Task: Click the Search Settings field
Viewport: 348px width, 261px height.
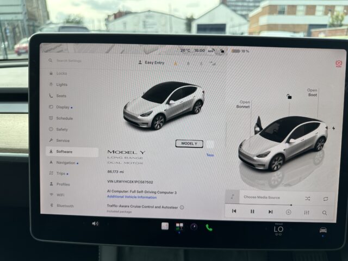Action: pyautogui.click(x=69, y=60)
